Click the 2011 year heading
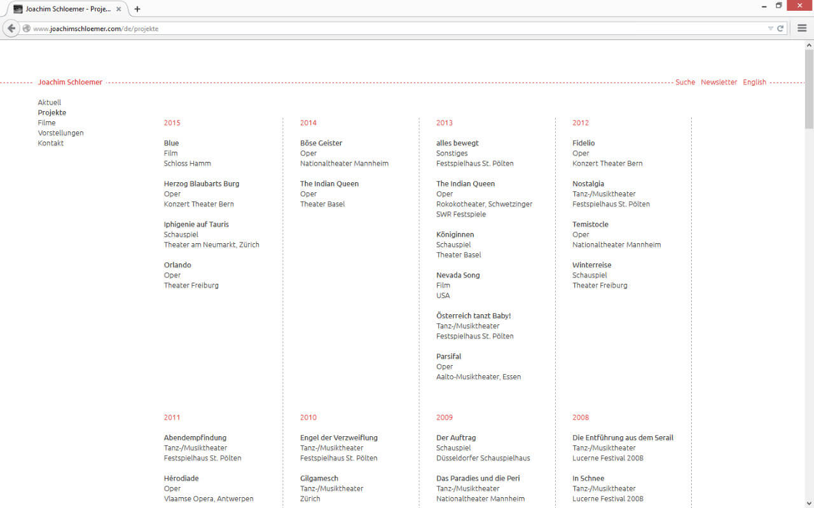The image size is (814, 508). pos(172,417)
